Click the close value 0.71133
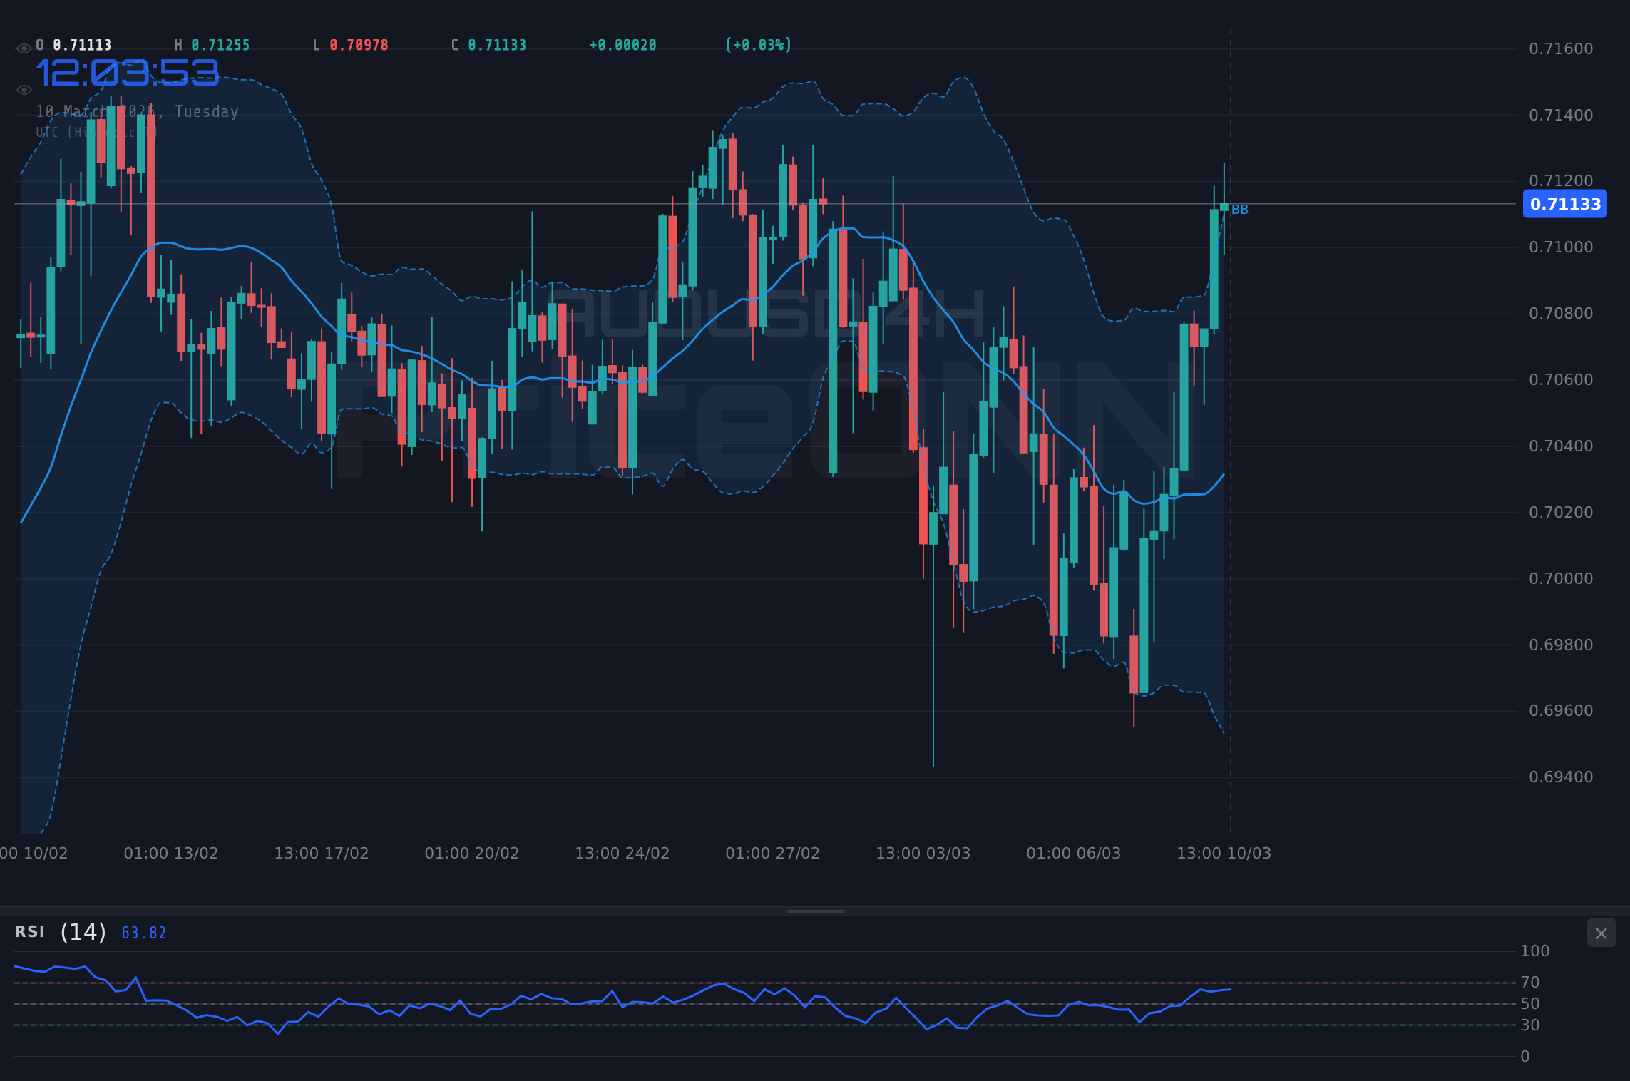The image size is (1630, 1081). (497, 46)
